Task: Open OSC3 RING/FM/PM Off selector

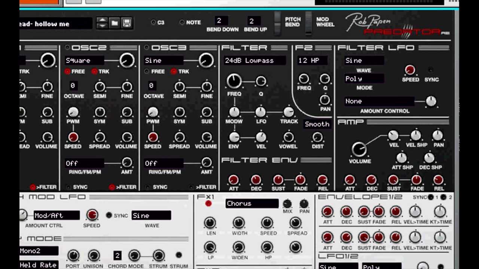Action: (x=164, y=163)
